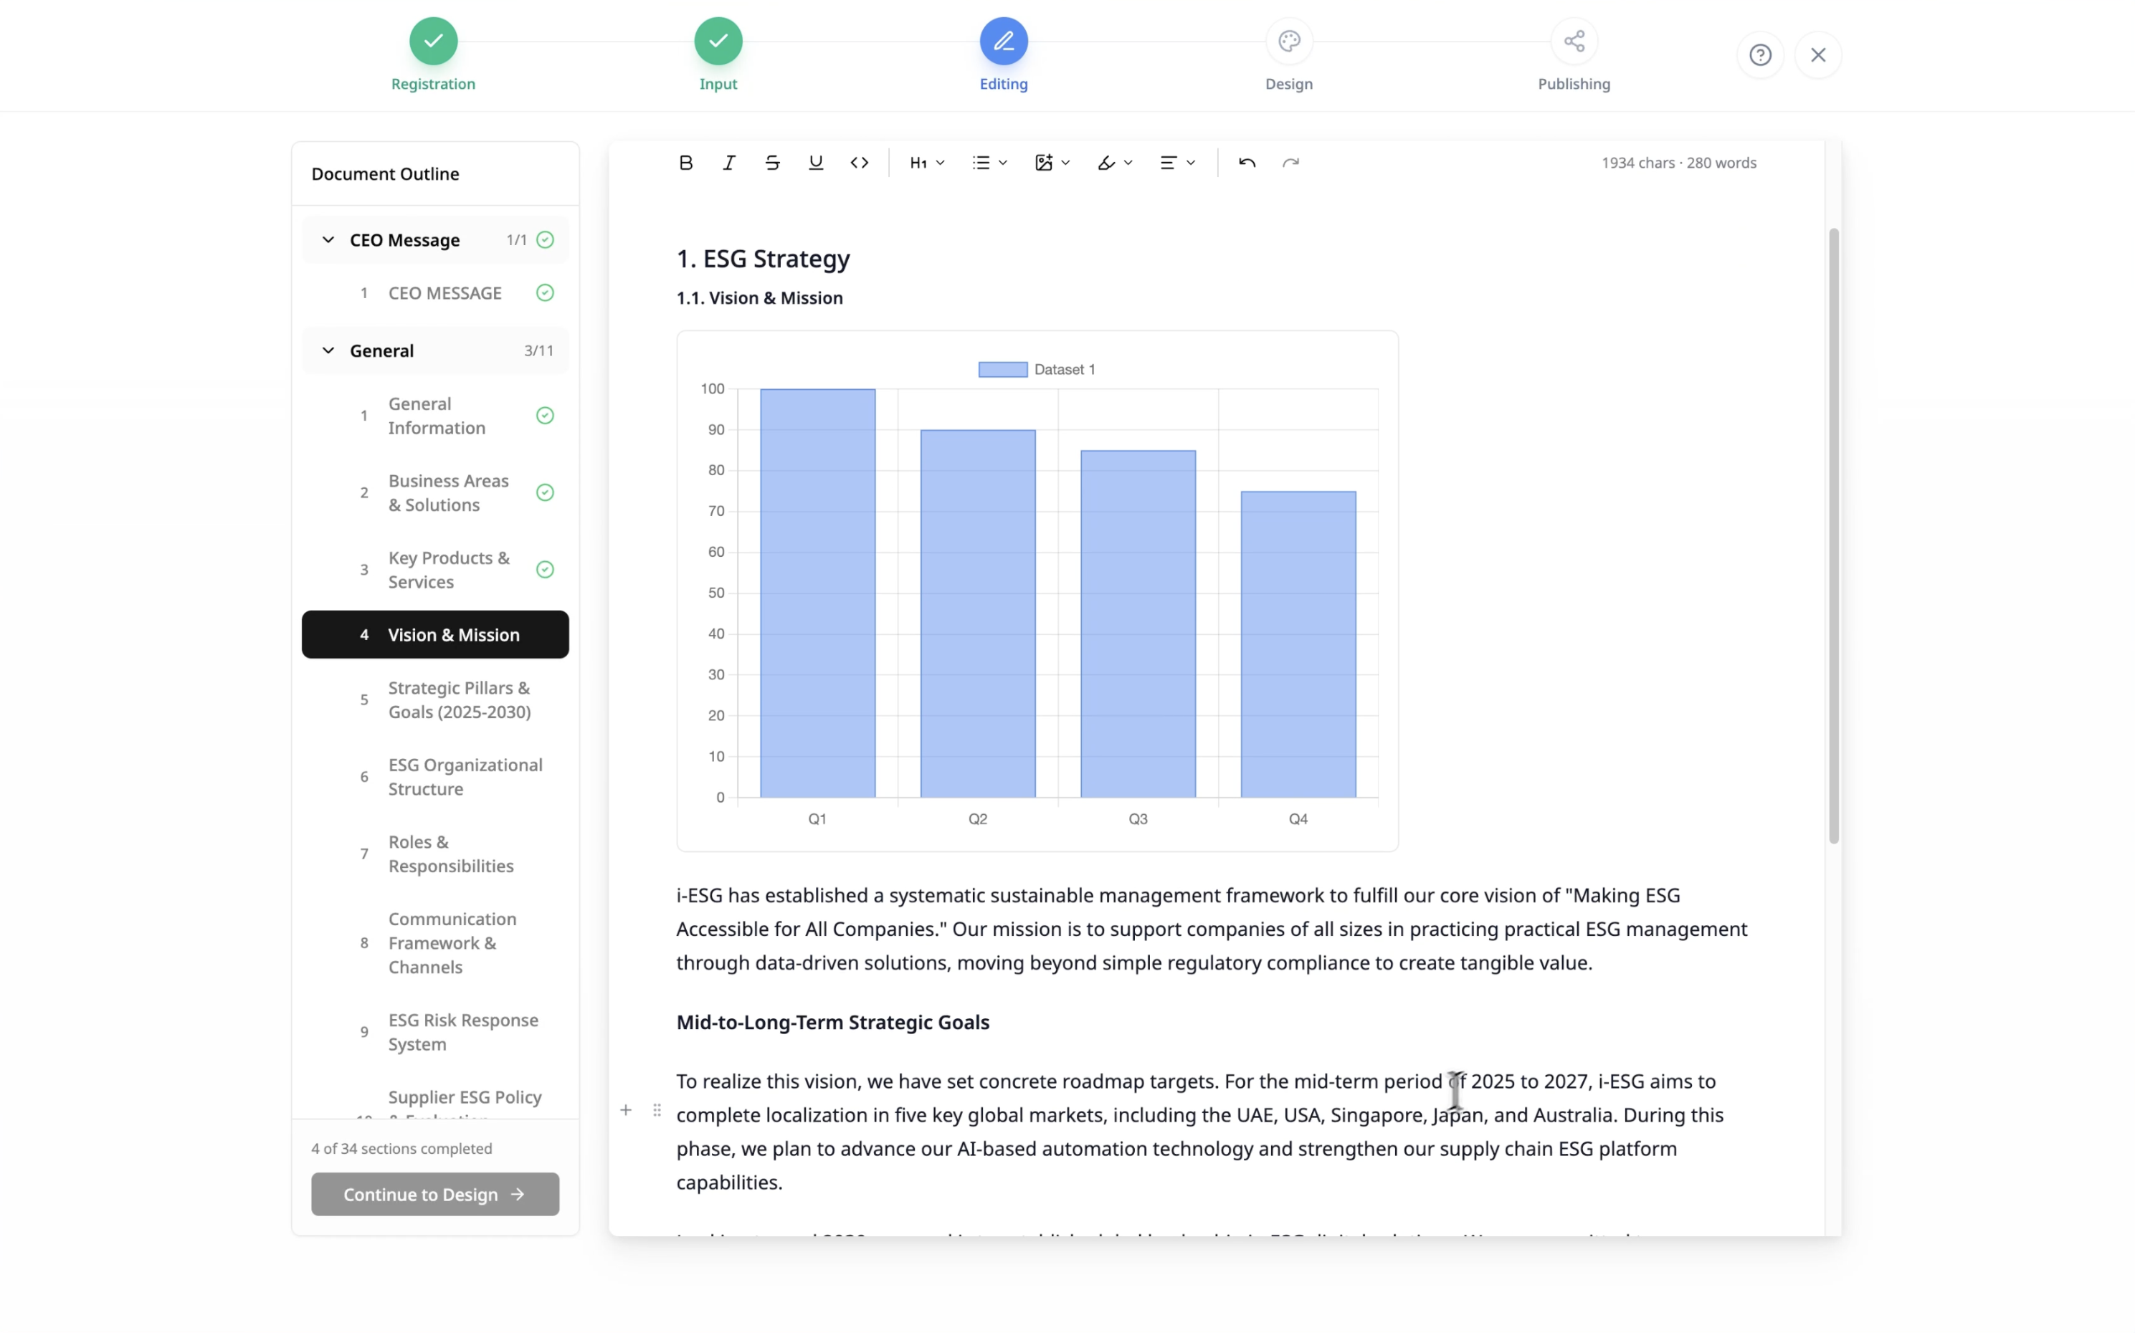
Task: Click 'Mid-to-Long-Term Strategic Goals' heading
Action: (x=832, y=1022)
